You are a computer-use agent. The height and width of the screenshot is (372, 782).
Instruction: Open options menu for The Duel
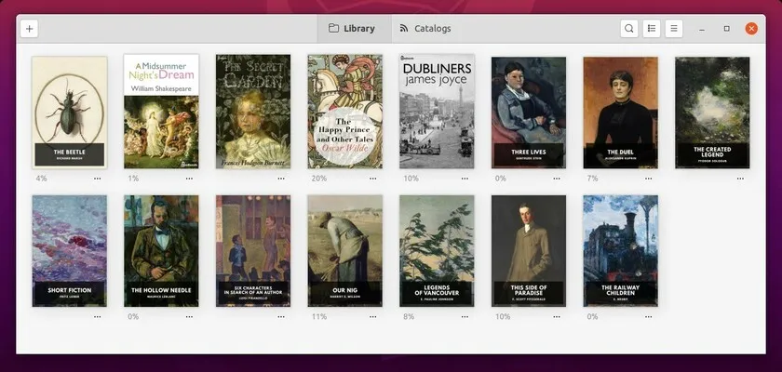(x=648, y=179)
